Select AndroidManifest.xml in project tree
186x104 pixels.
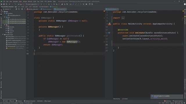[x=14, y=15]
